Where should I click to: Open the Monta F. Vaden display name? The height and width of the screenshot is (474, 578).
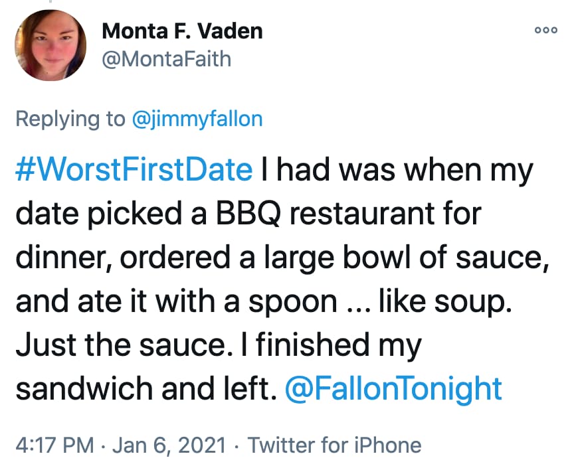click(182, 30)
